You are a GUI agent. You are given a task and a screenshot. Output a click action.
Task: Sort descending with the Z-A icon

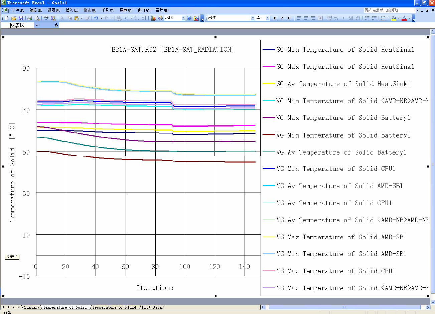[x=144, y=18]
